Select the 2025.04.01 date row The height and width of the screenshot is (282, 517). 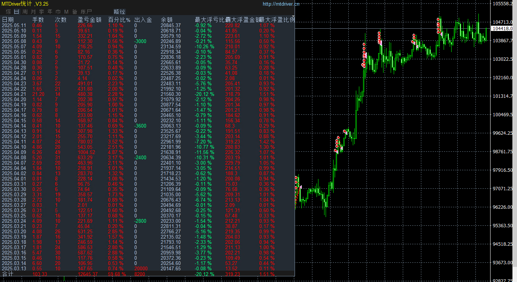pyautogui.click(x=14, y=179)
